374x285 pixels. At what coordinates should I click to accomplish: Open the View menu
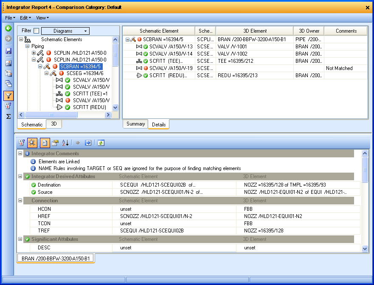pyautogui.click(x=42, y=18)
